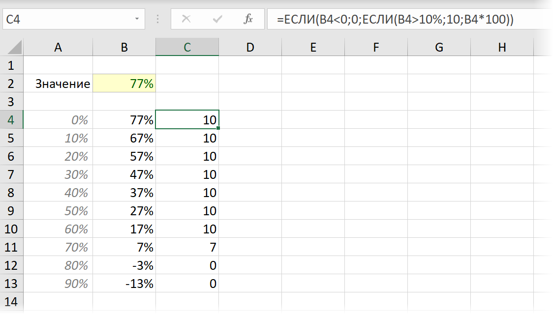This screenshot has width=553, height=314.
Task: Select cell A13 showing 90%
Action: pos(58,284)
